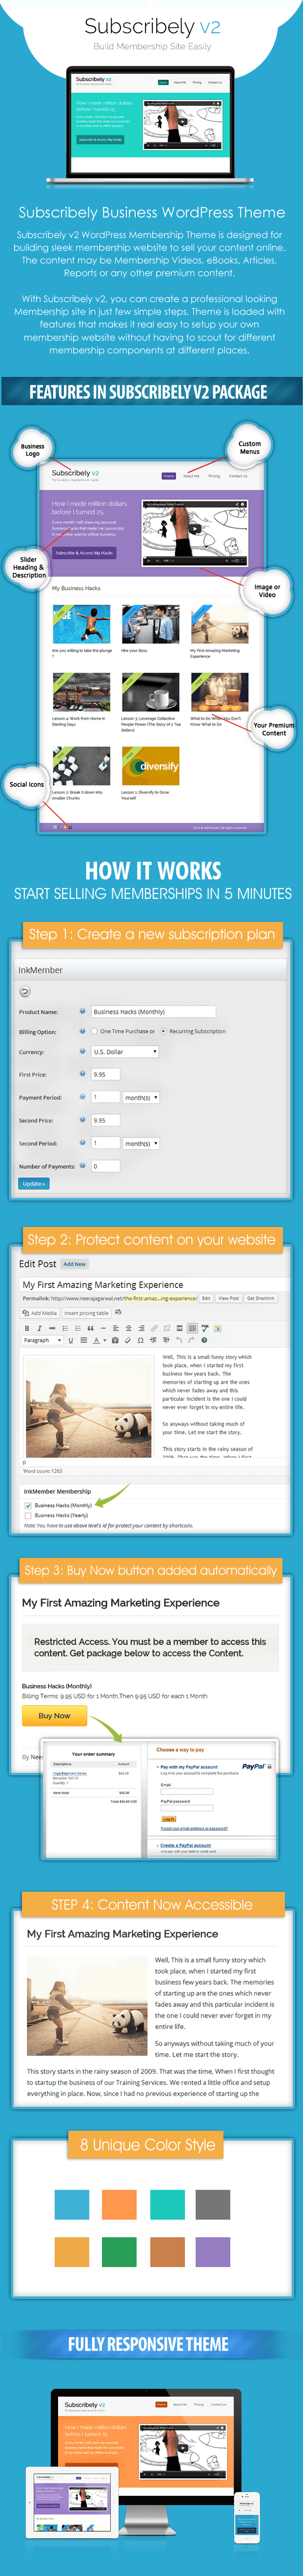The image size is (303, 2576).
Task: Select the Recurring Subscription radio option
Action: pyautogui.click(x=163, y=1031)
